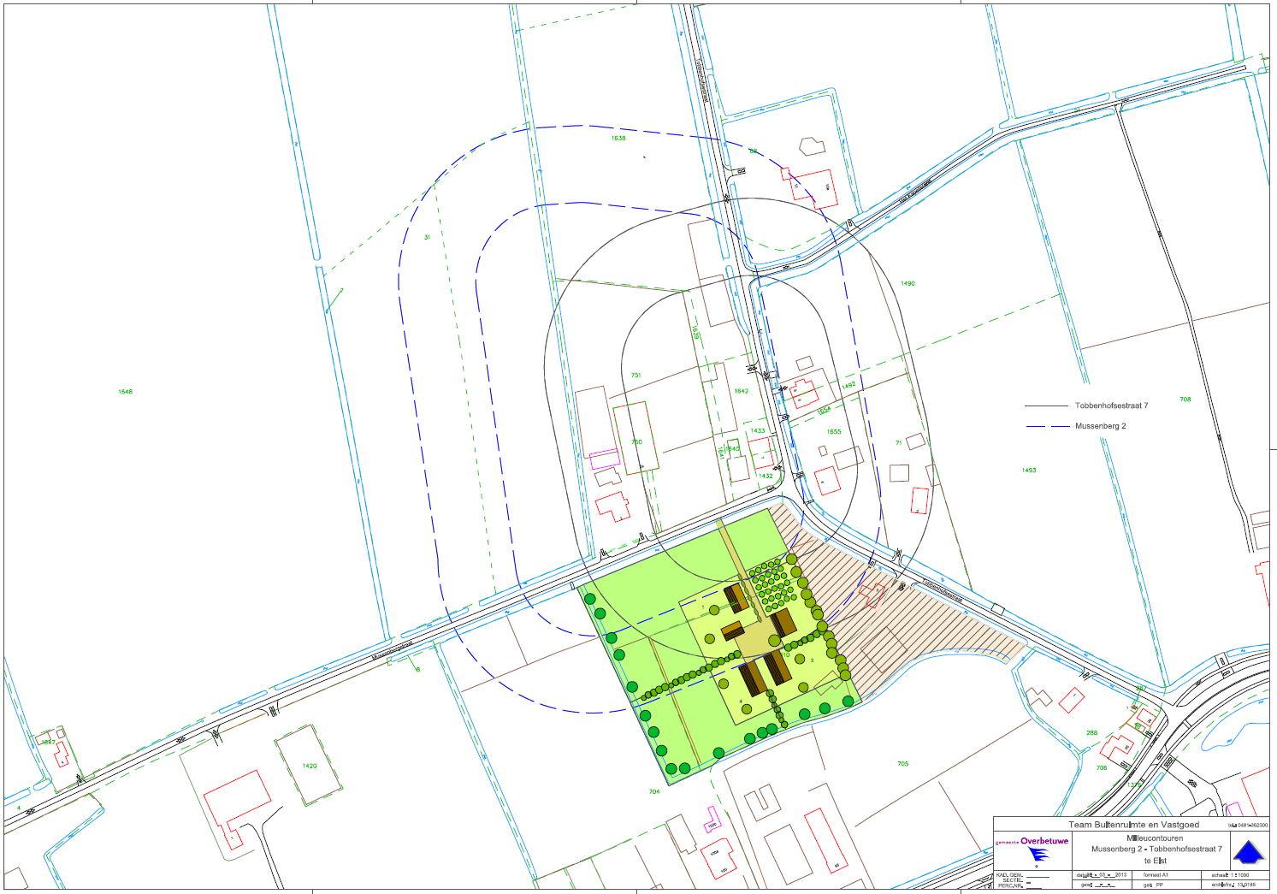1277x894 pixels.
Task: Click parcel number 1492
Action: click(x=848, y=386)
